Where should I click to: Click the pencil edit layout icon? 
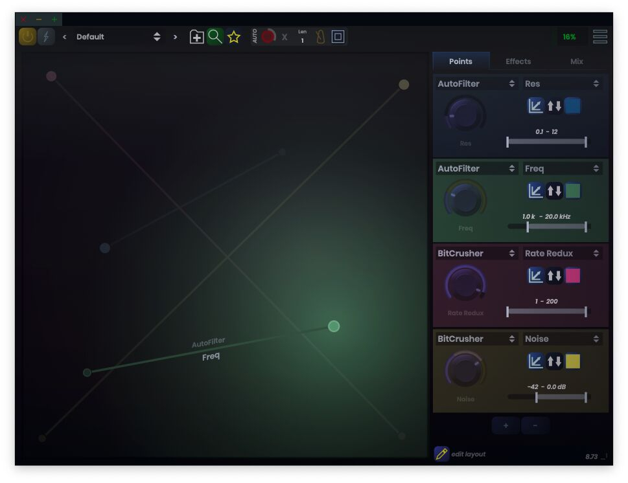click(x=441, y=454)
